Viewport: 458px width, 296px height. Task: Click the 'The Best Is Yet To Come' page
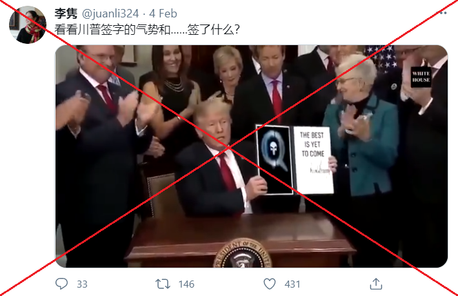click(314, 160)
